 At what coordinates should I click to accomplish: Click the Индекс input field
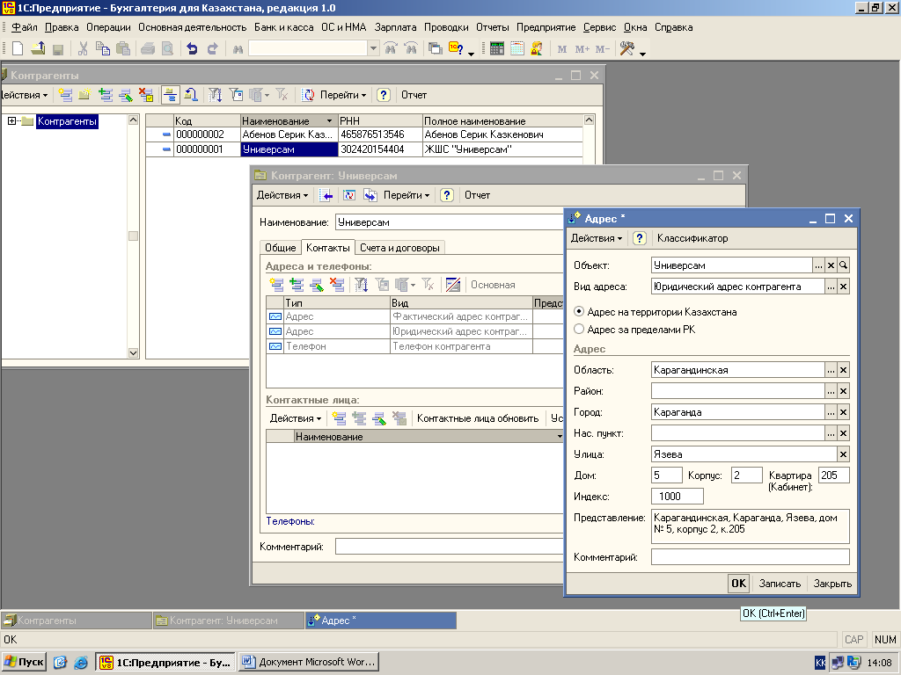point(678,497)
